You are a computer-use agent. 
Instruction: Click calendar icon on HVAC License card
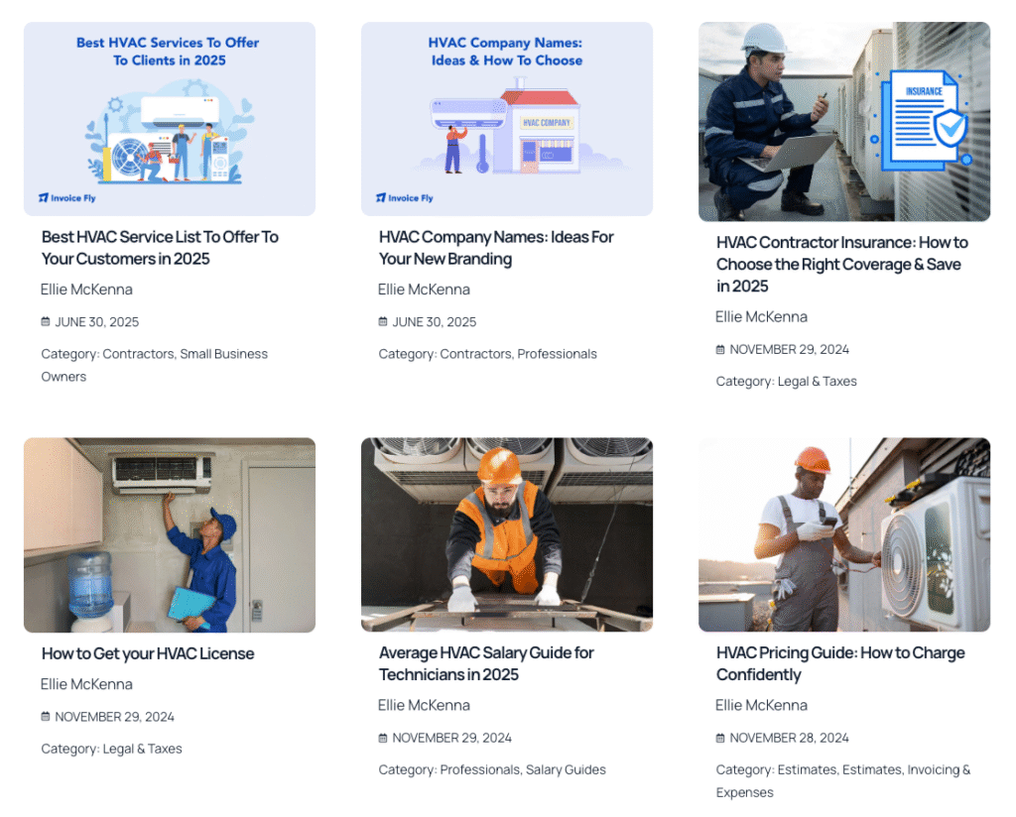coord(46,717)
